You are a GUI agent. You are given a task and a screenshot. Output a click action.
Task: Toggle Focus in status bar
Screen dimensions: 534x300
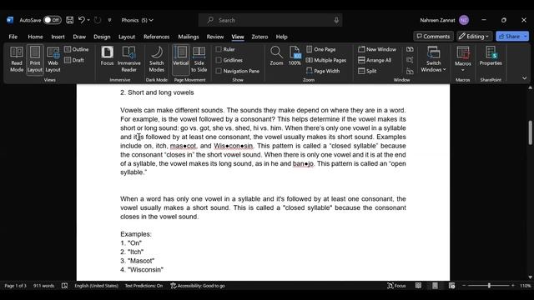[396, 286]
